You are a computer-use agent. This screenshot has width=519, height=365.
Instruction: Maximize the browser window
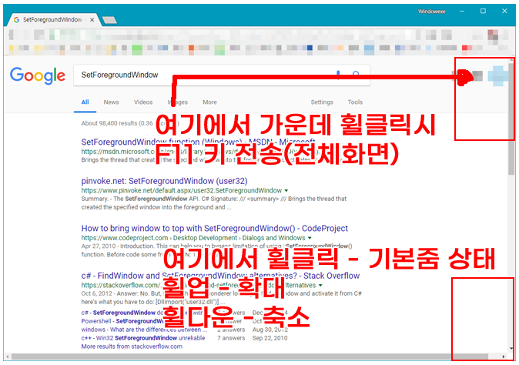point(483,12)
